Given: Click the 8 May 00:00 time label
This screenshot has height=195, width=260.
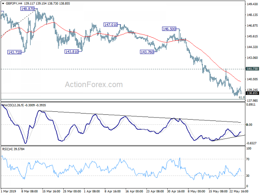Looking at the screenshot, I should 196,191.
